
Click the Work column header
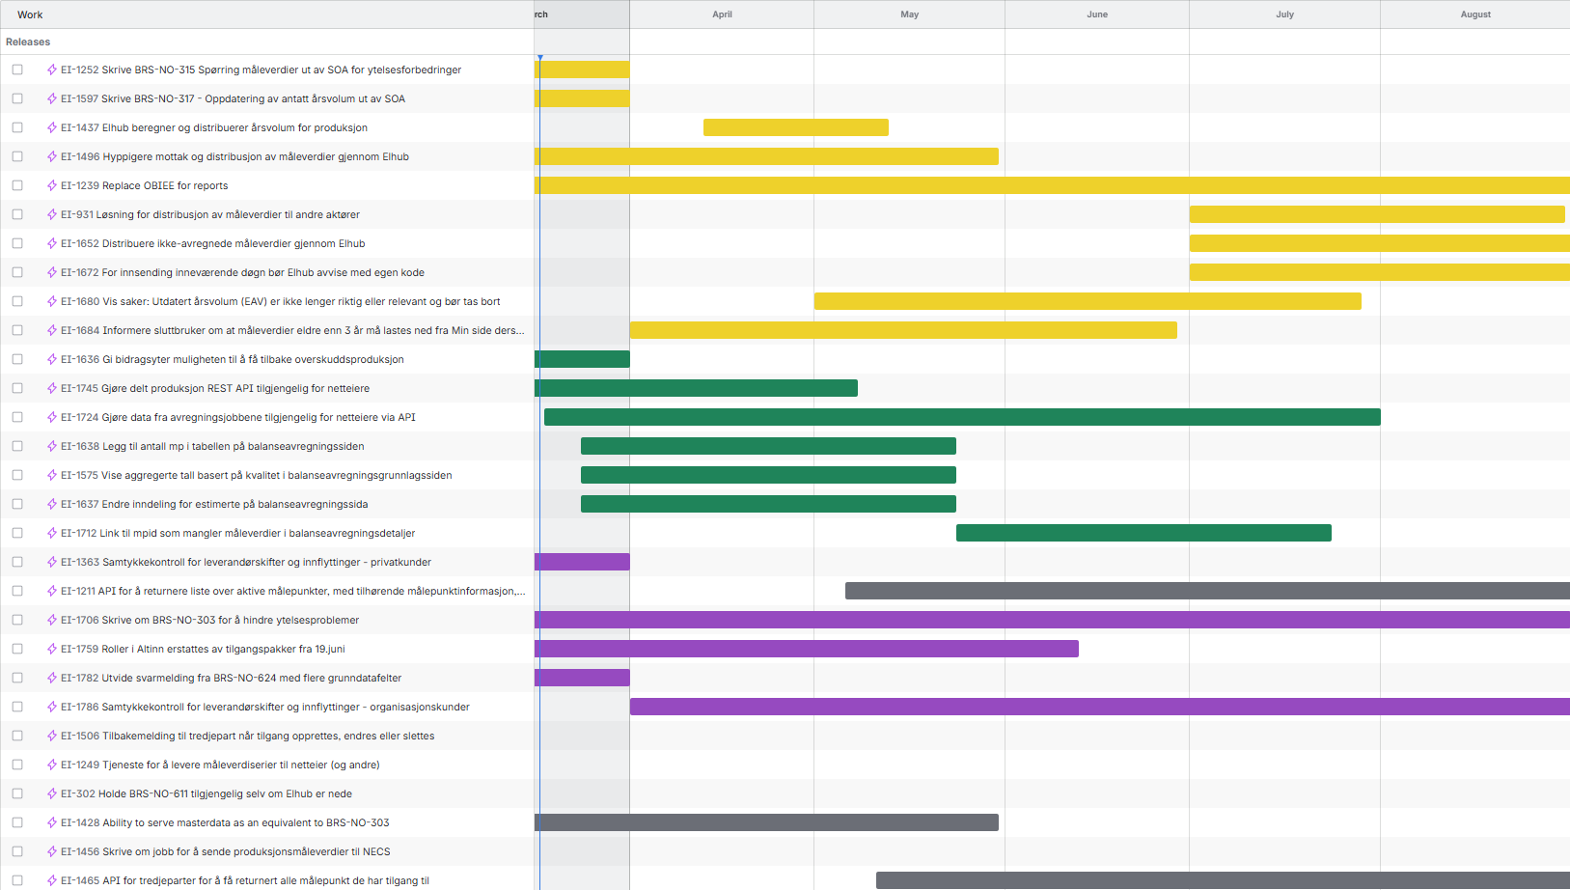[x=30, y=14]
